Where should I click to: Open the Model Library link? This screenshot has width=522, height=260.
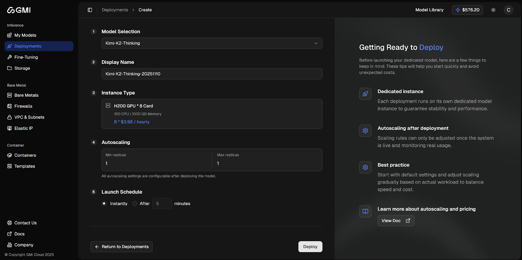point(429,10)
